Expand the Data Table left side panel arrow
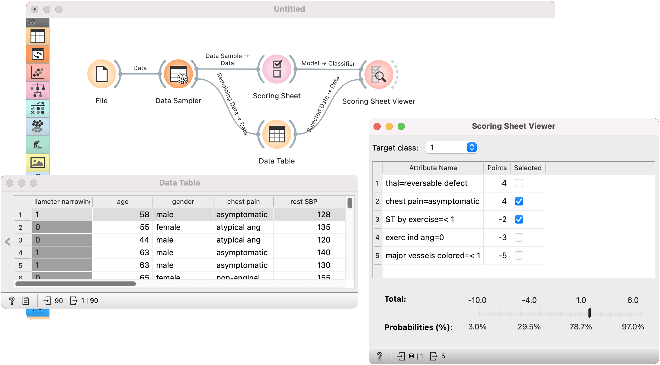 click(8, 241)
